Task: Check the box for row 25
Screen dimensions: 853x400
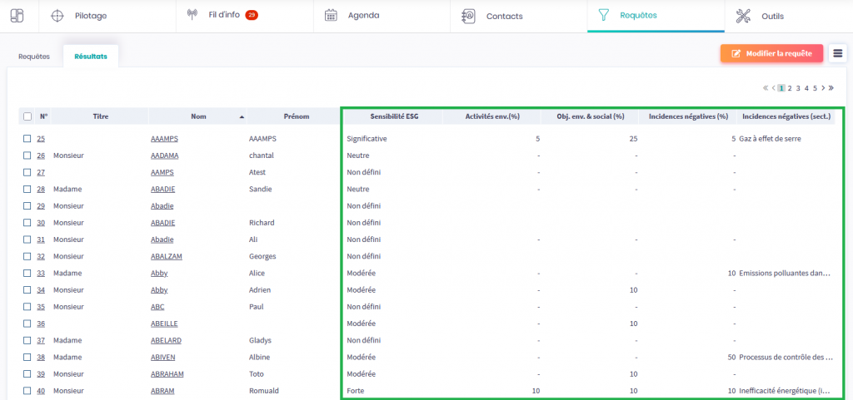Action: point(27,139)
